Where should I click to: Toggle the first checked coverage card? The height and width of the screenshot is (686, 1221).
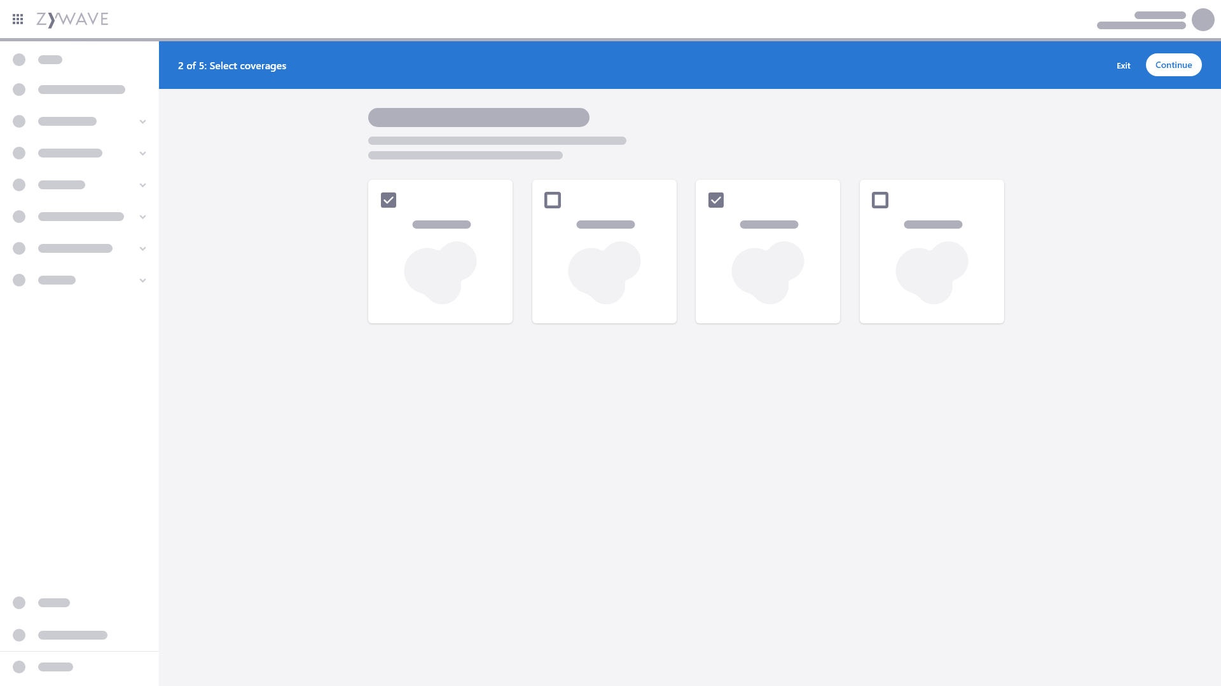389,200
